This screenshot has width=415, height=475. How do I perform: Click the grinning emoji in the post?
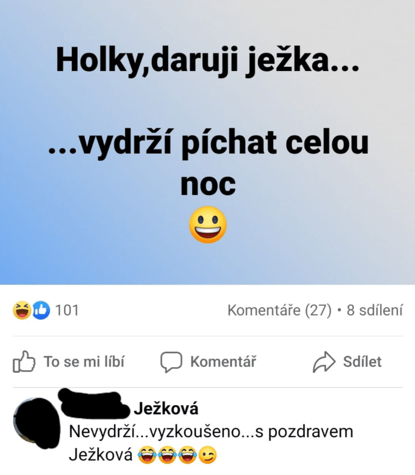coord(208,225)
